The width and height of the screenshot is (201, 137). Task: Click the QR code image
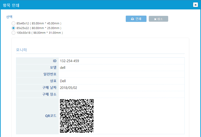click(77, 116)
